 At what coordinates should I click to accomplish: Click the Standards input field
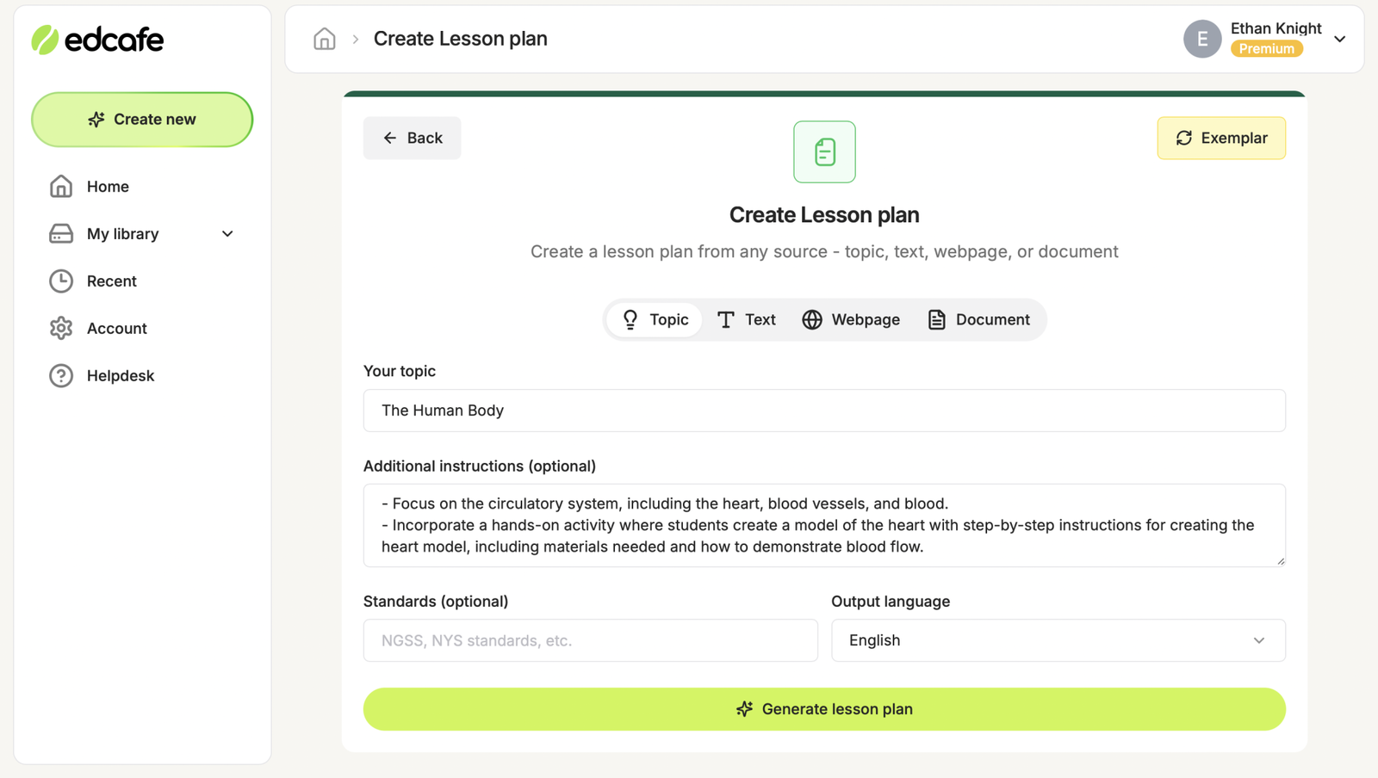[x=590, y=640]
